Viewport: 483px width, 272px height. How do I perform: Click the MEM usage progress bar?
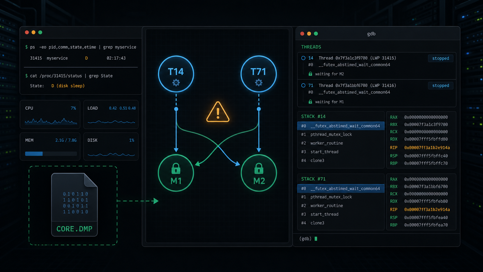click(51, 154)
